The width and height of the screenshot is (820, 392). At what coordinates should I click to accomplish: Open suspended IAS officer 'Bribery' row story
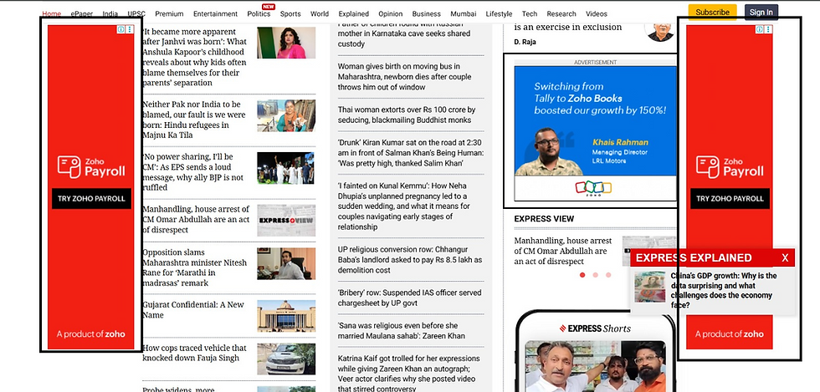(x=409, y=298)
